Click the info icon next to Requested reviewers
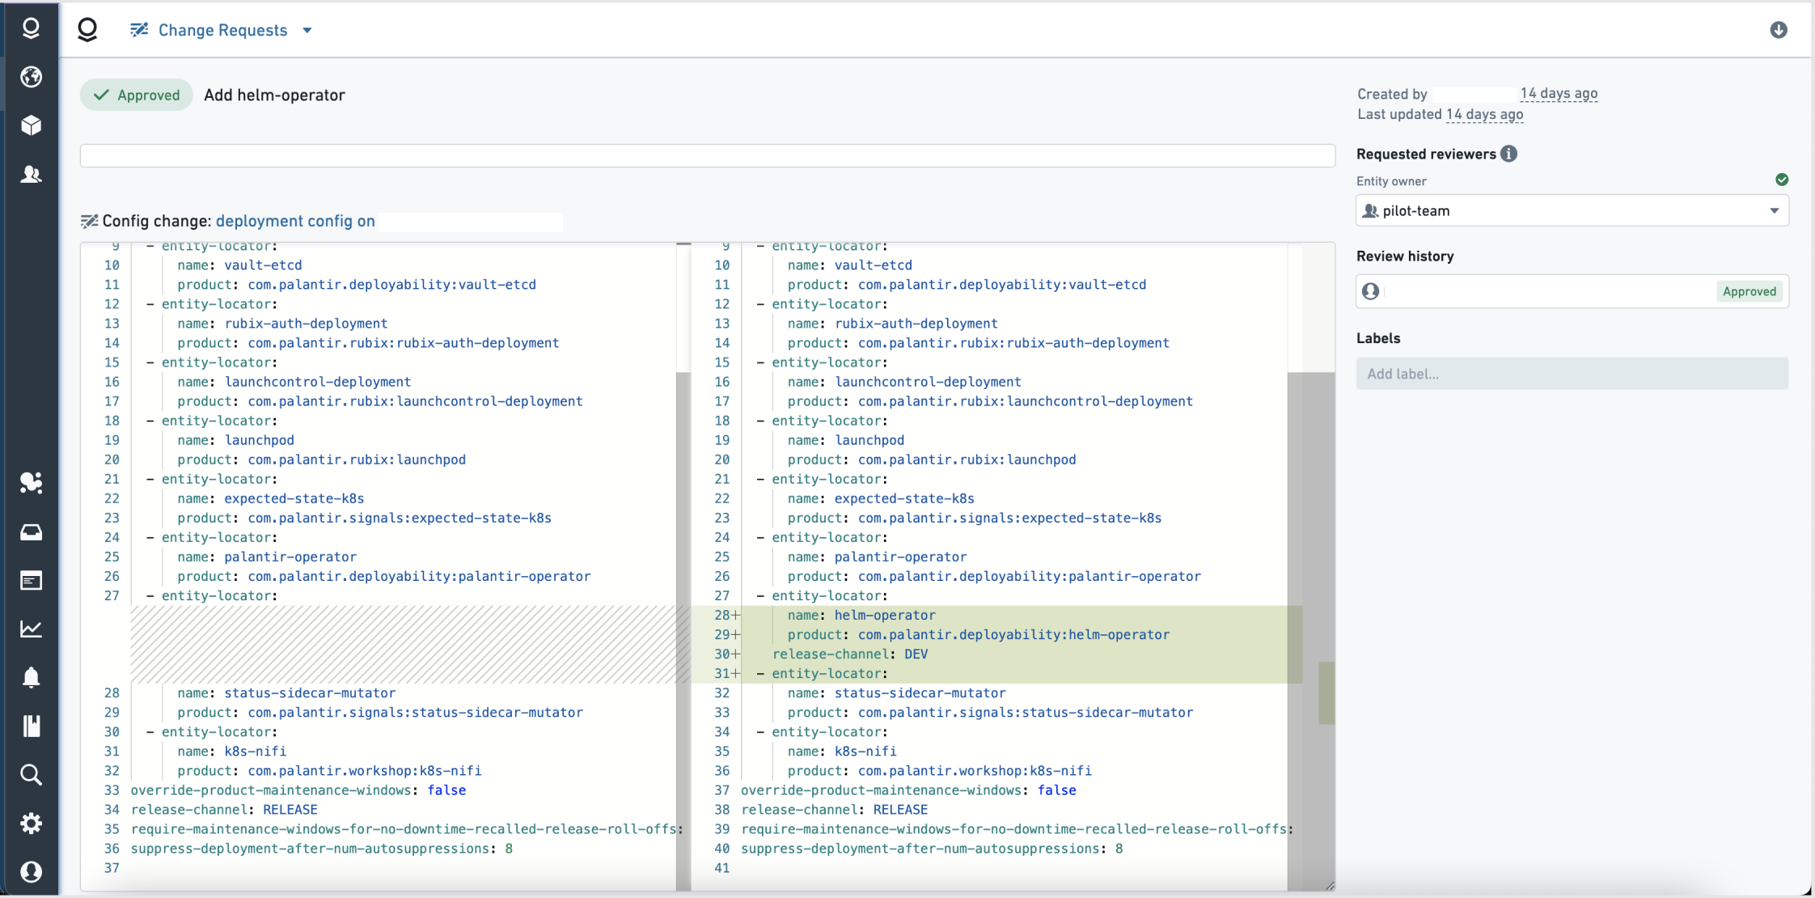 pos(1508,154)
